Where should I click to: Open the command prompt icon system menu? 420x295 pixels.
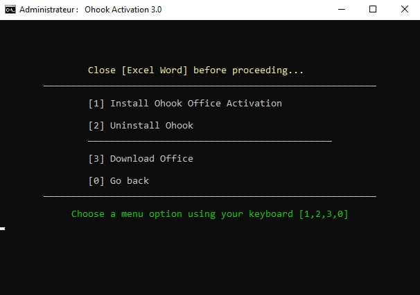coord(10,10)
